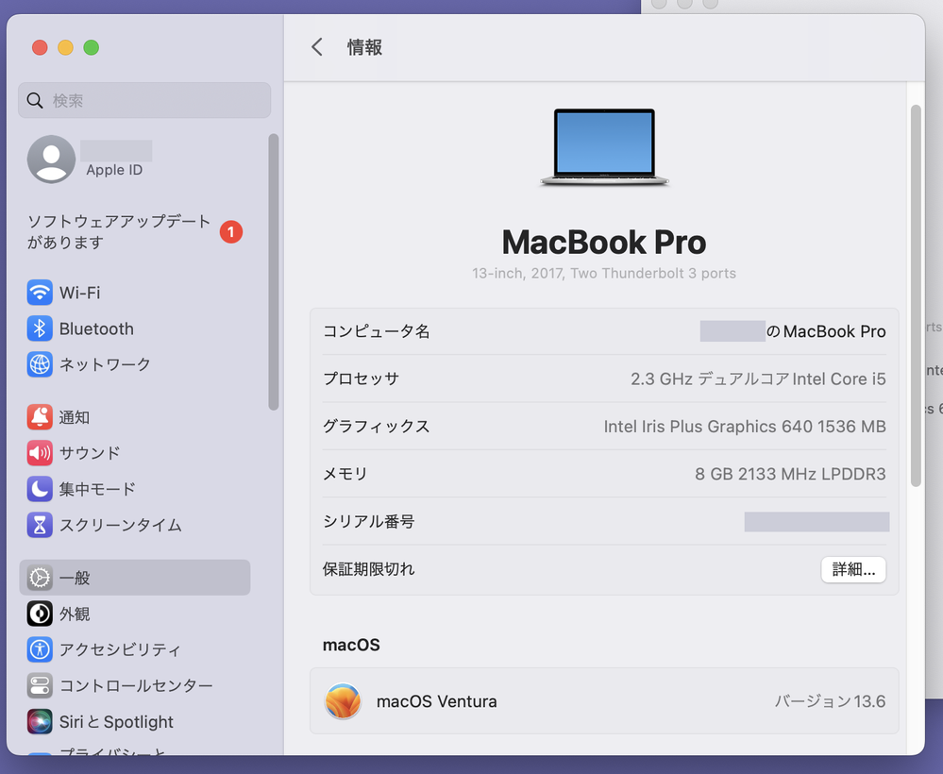The width and height of the screenshot is (943, 774).
Task: Click the メモリ label
Action: [x=345, y=474]
